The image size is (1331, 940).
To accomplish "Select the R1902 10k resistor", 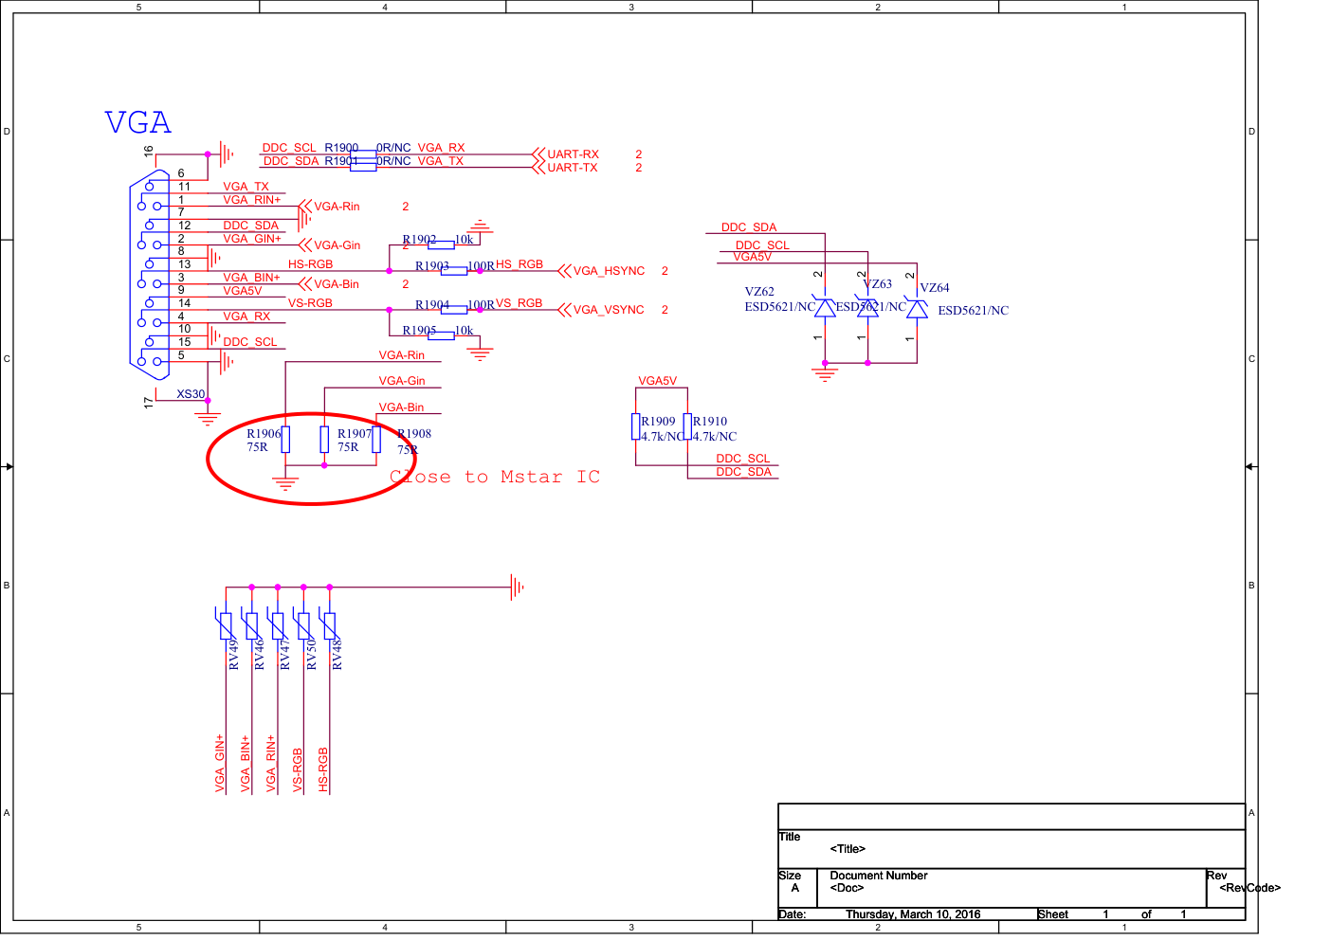I will (x=441, y=244).
